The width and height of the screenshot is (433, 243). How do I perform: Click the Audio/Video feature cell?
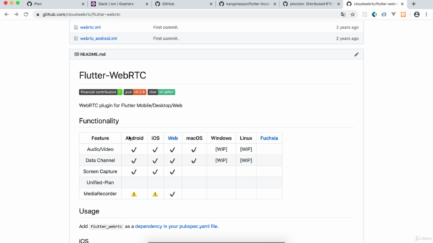pos(100,149)
